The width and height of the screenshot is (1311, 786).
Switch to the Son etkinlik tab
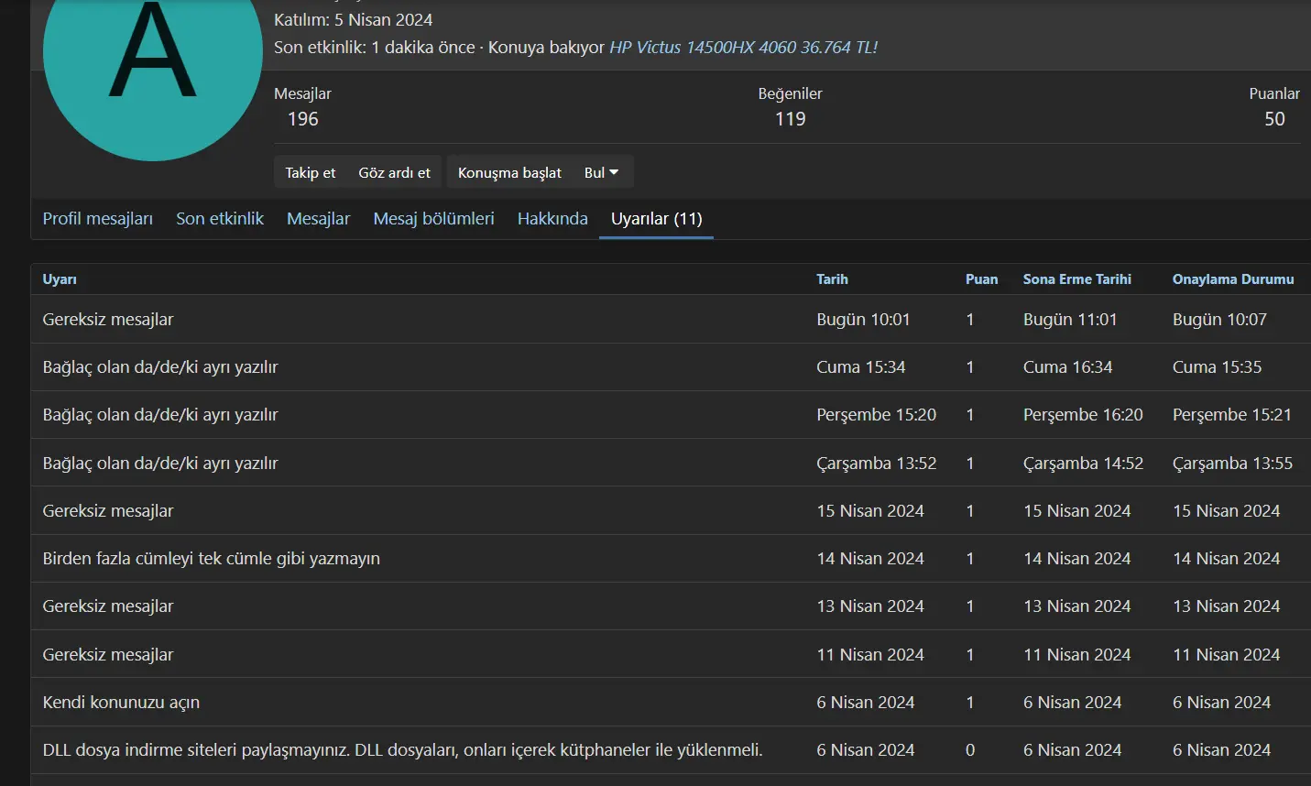tap(220, 219)
